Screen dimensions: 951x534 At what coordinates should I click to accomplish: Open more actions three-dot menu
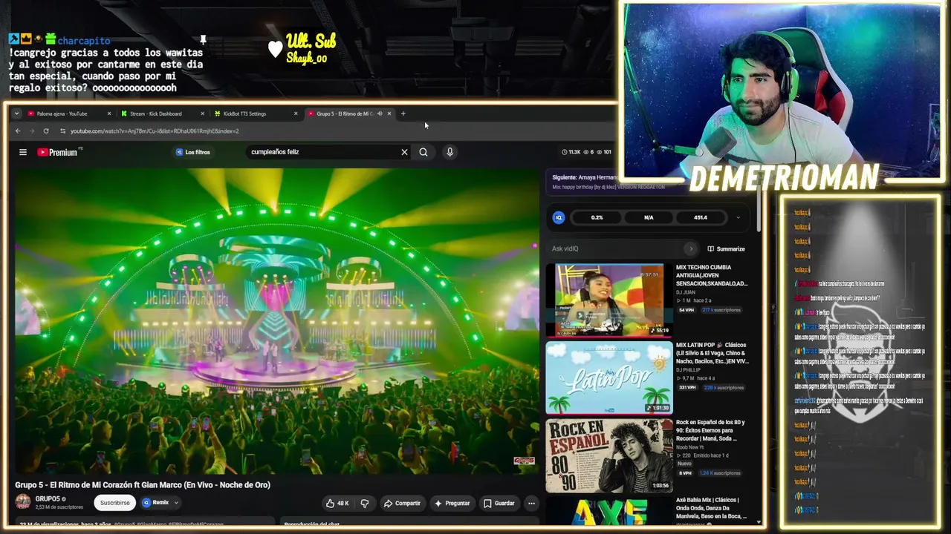click(x=531, y=503)
